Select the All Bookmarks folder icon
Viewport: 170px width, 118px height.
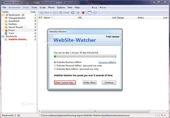point(3,15)
